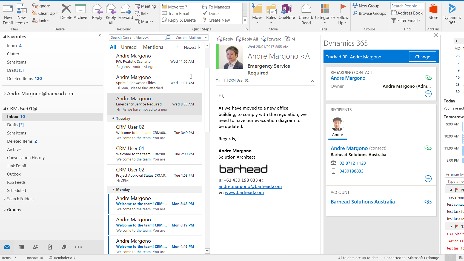
Task: Toggle CRM User 01 recipient checkbox
Action: (x=226, y=81)
